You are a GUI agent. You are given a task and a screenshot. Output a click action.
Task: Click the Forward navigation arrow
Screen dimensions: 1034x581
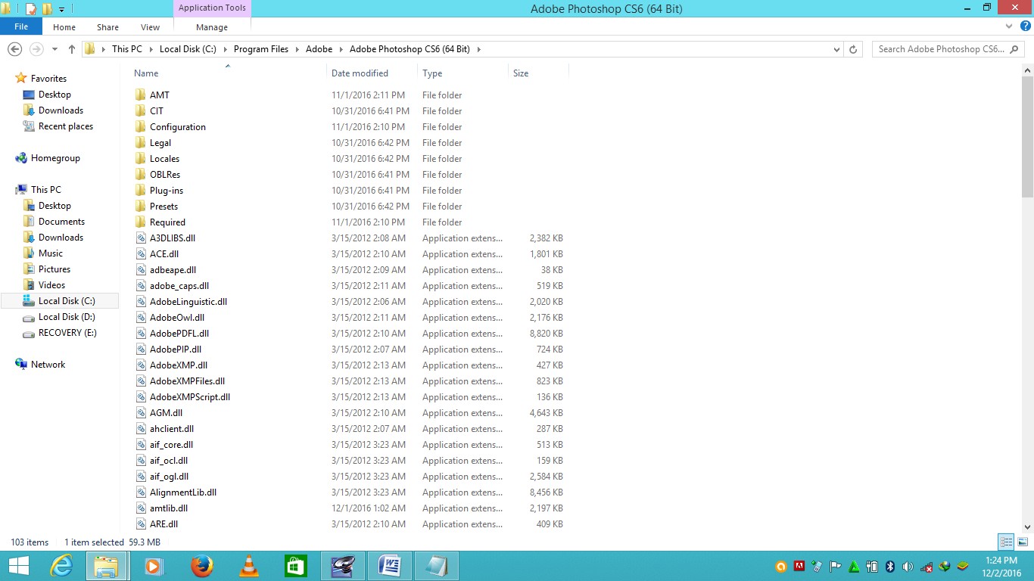36,49
